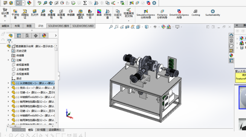This screenshot has height=137, width=246.
Task: Open View Palette icon in task pane
Action: (231, 50)
